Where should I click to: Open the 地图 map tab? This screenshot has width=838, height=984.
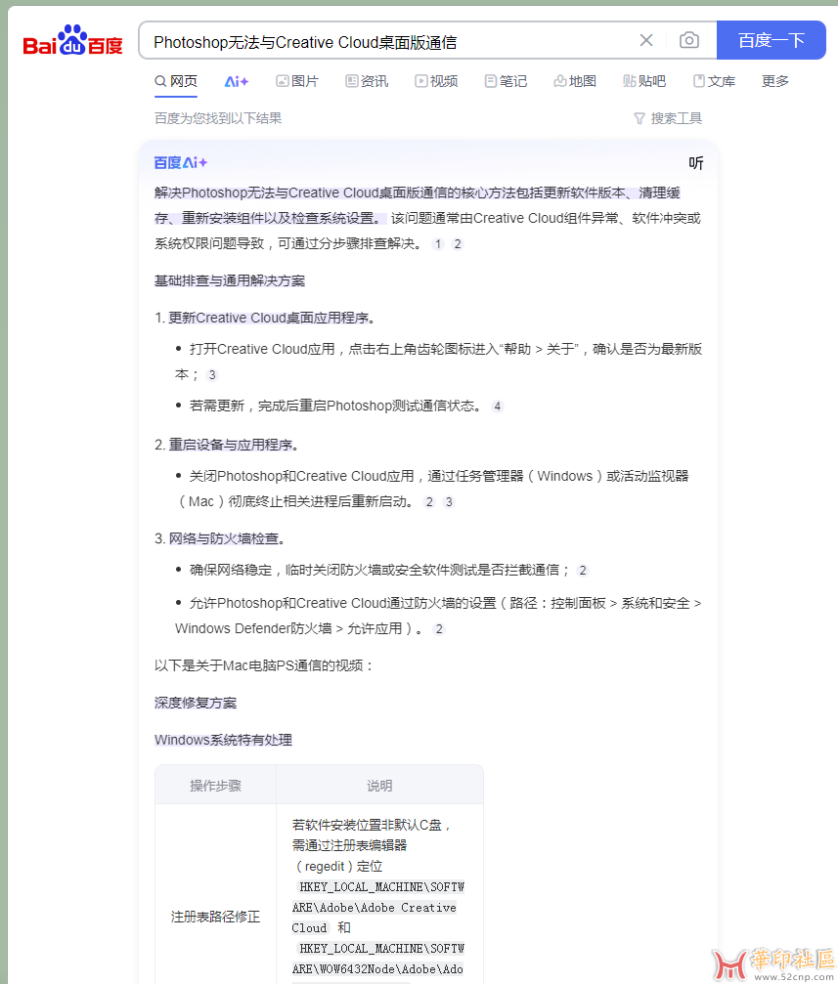point(575,81)
